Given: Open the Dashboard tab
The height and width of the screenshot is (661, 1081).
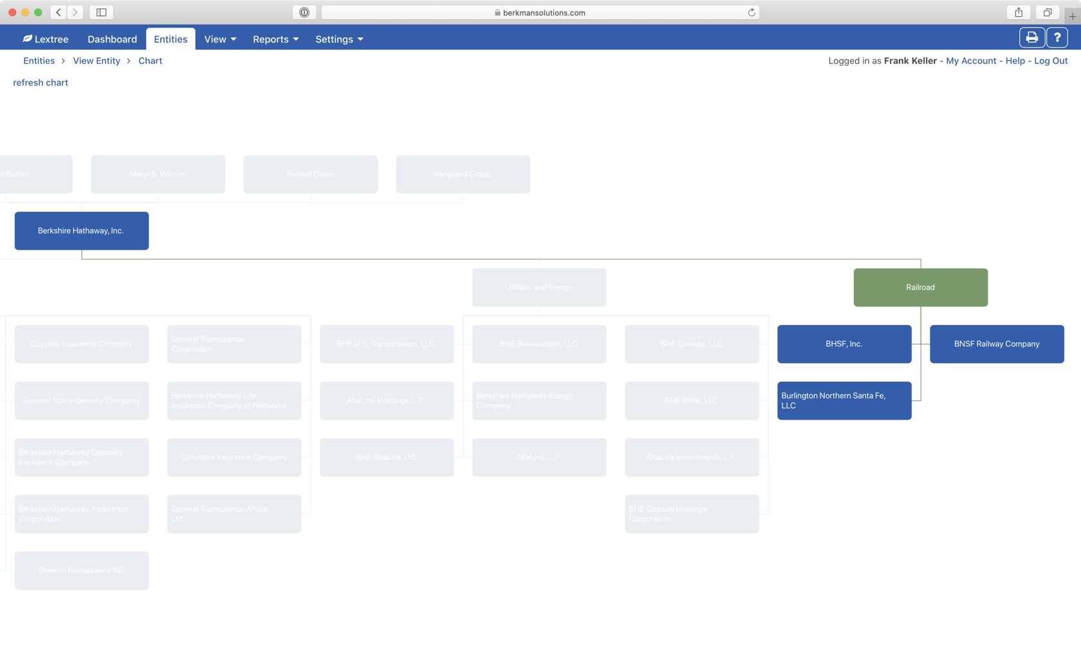Looking at the screenshot, I should point(112,39).
